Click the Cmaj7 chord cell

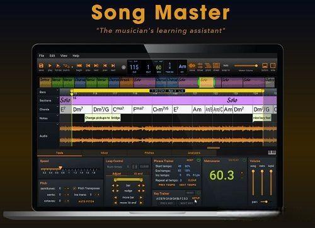122,110
